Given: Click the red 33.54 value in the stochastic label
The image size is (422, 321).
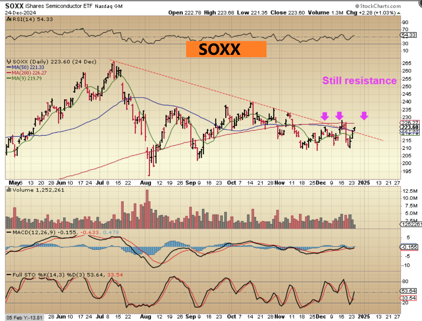Looking at the screenshot, I should [x=115, y=275].
